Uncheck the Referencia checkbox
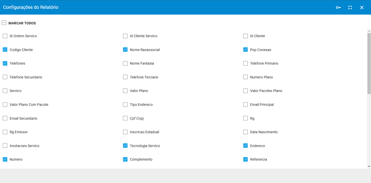 pos(245,159)
